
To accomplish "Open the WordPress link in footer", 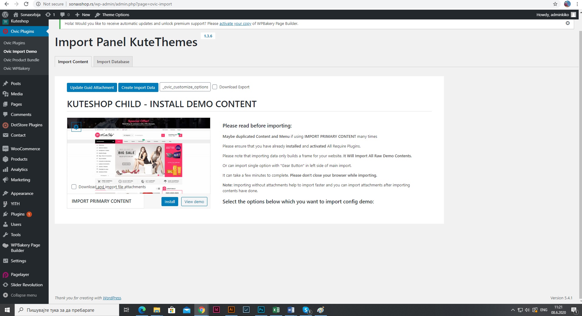I will point(112,298).
